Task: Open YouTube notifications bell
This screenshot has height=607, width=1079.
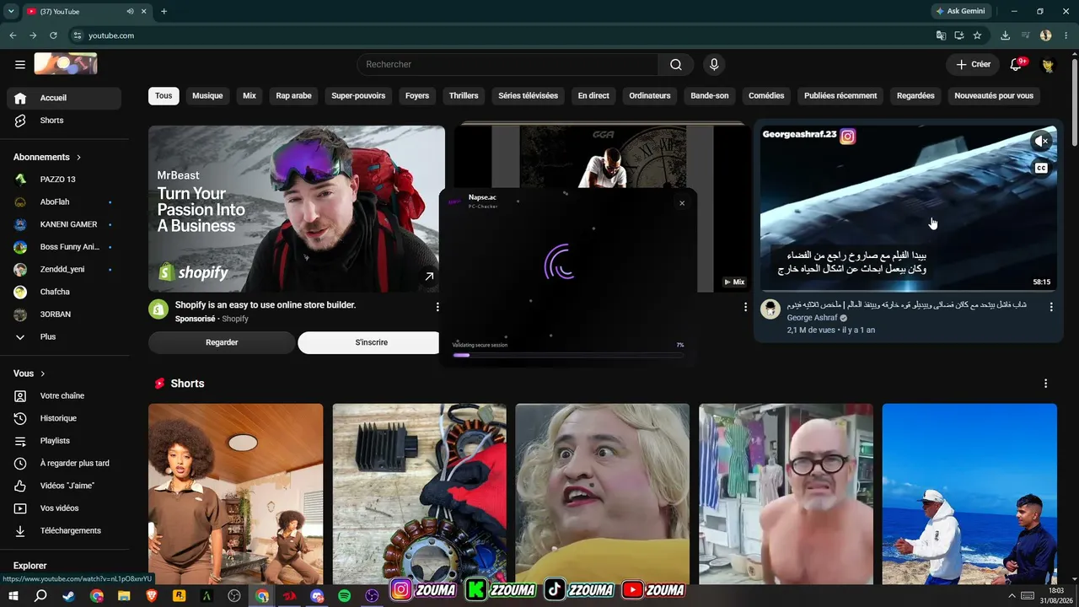Action: (1016, 64)
